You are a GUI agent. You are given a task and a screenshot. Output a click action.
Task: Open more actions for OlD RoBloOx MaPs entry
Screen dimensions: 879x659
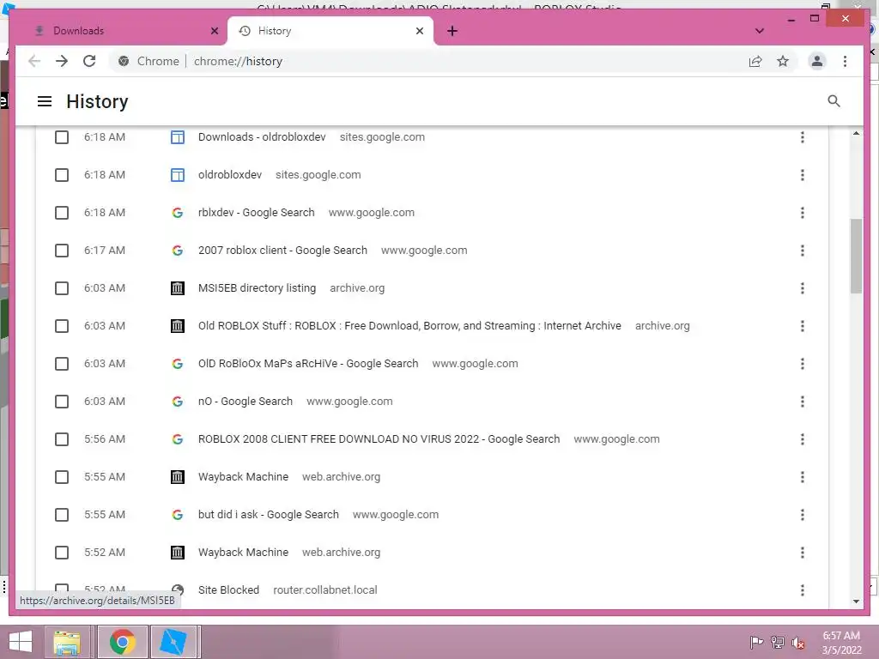point(803,364)
